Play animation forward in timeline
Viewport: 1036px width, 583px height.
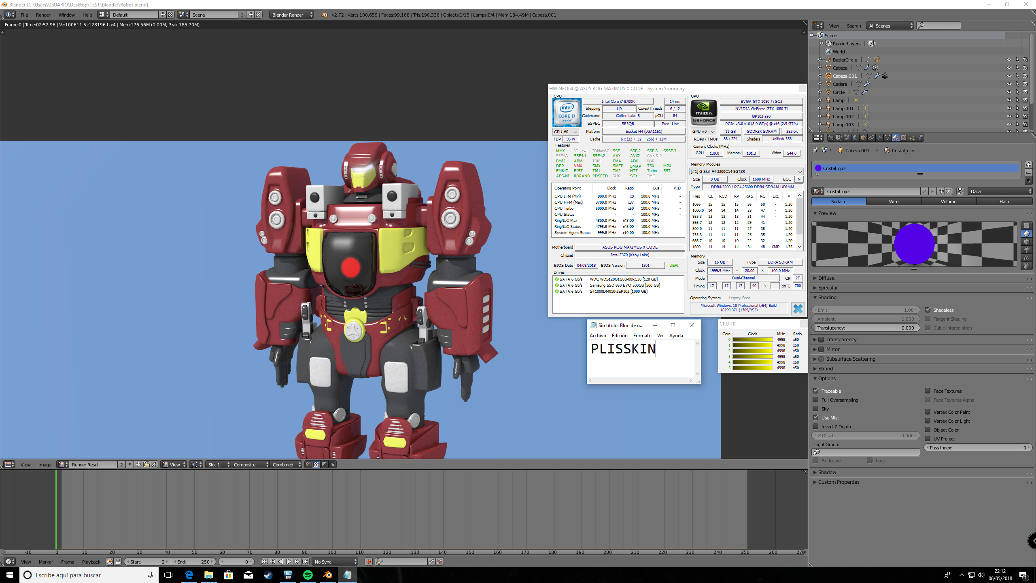289,562
